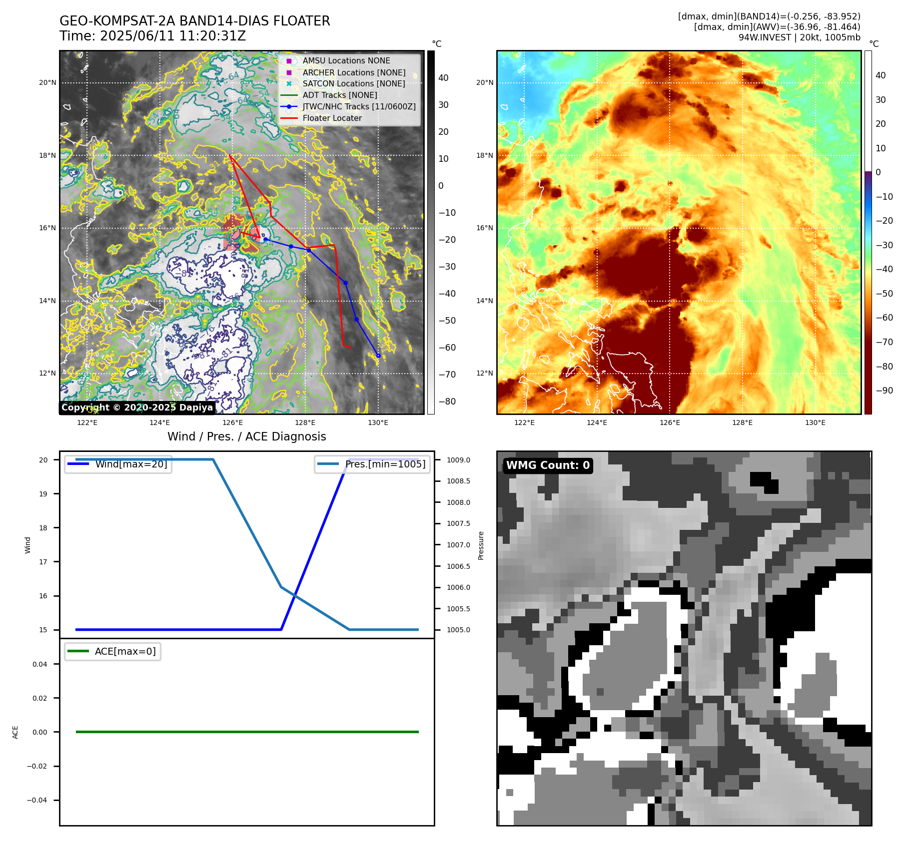Click the 17 tick on Wind axis
Viewport: 906px width, 844px height.
tap(43, 562)
